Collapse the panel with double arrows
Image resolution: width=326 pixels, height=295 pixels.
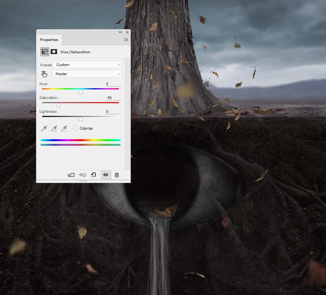point(120,32)
